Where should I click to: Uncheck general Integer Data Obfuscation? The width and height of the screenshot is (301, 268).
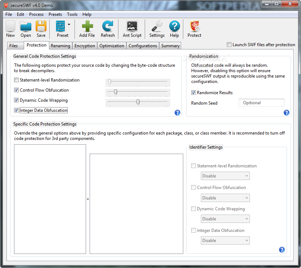[16, 110]
